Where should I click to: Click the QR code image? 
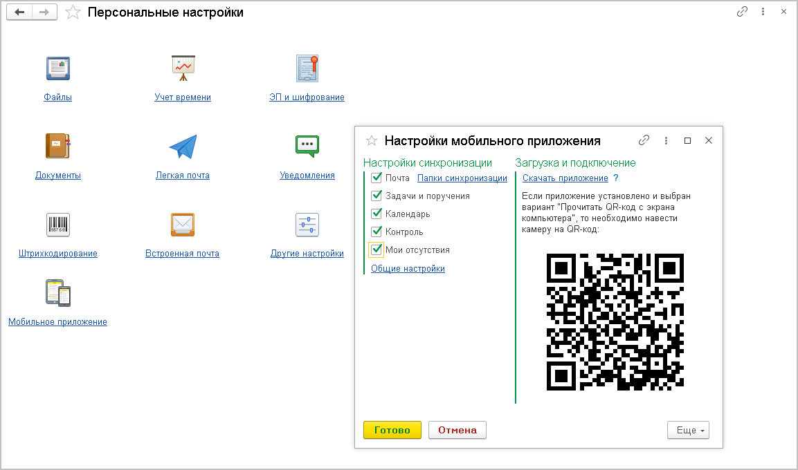pyautogui.click(x=615, y=321)
